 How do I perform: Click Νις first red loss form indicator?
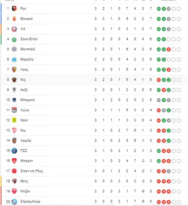[x=159, y=80]
